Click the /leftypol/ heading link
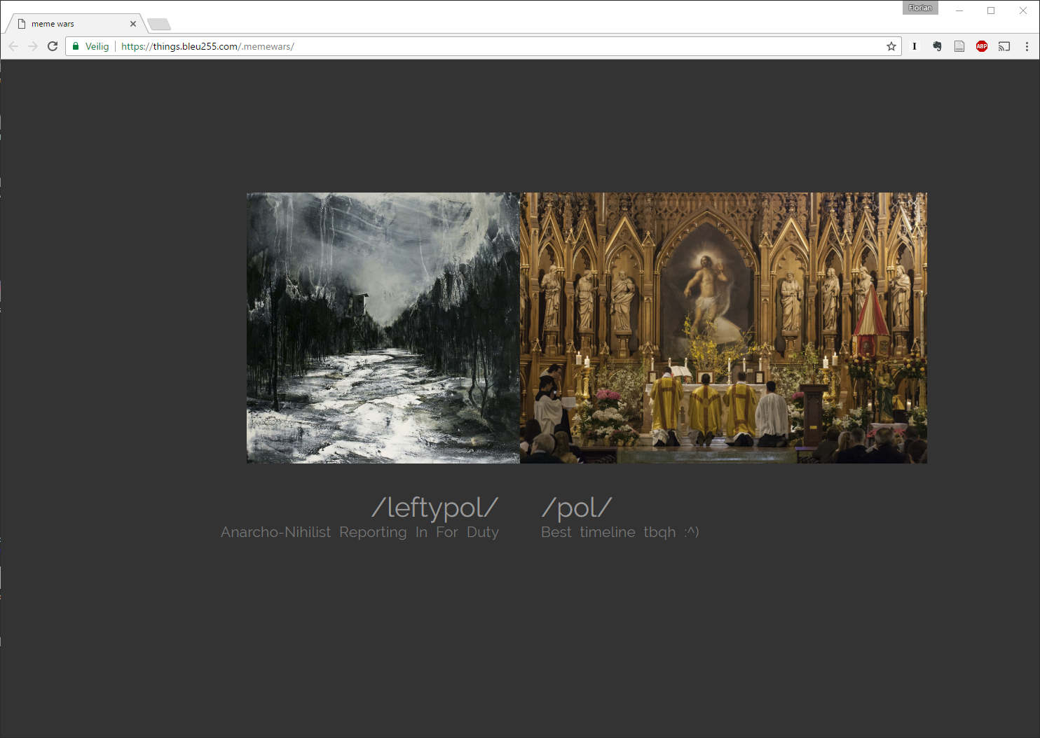The image size is (1040, 738). 435,508
